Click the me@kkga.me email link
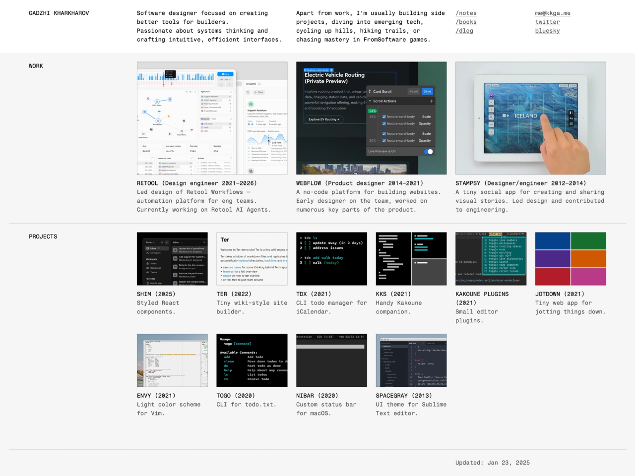The height and width of the screenshot is (476, 635). point(553,13)
